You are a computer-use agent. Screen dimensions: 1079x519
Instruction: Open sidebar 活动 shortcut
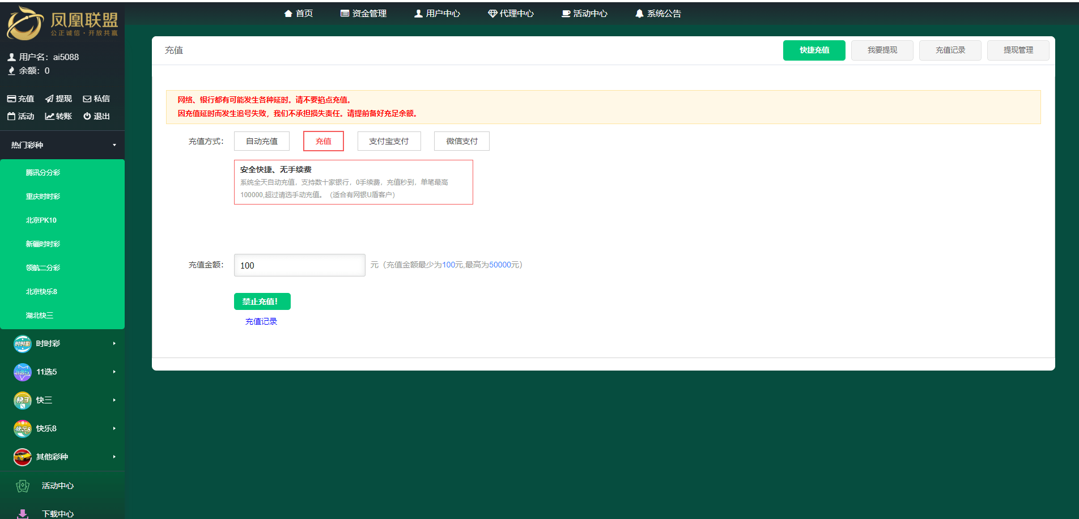pos(20,116)
